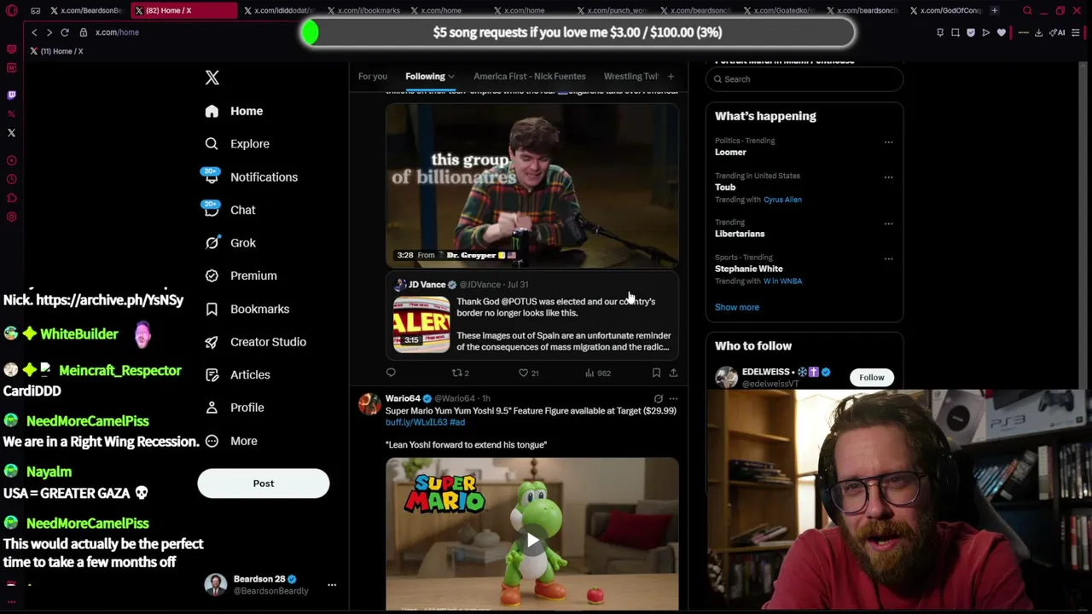1092x614 pixels.
Task: Click the X logo in the sidebar
Action: click(x=212, y=78)
